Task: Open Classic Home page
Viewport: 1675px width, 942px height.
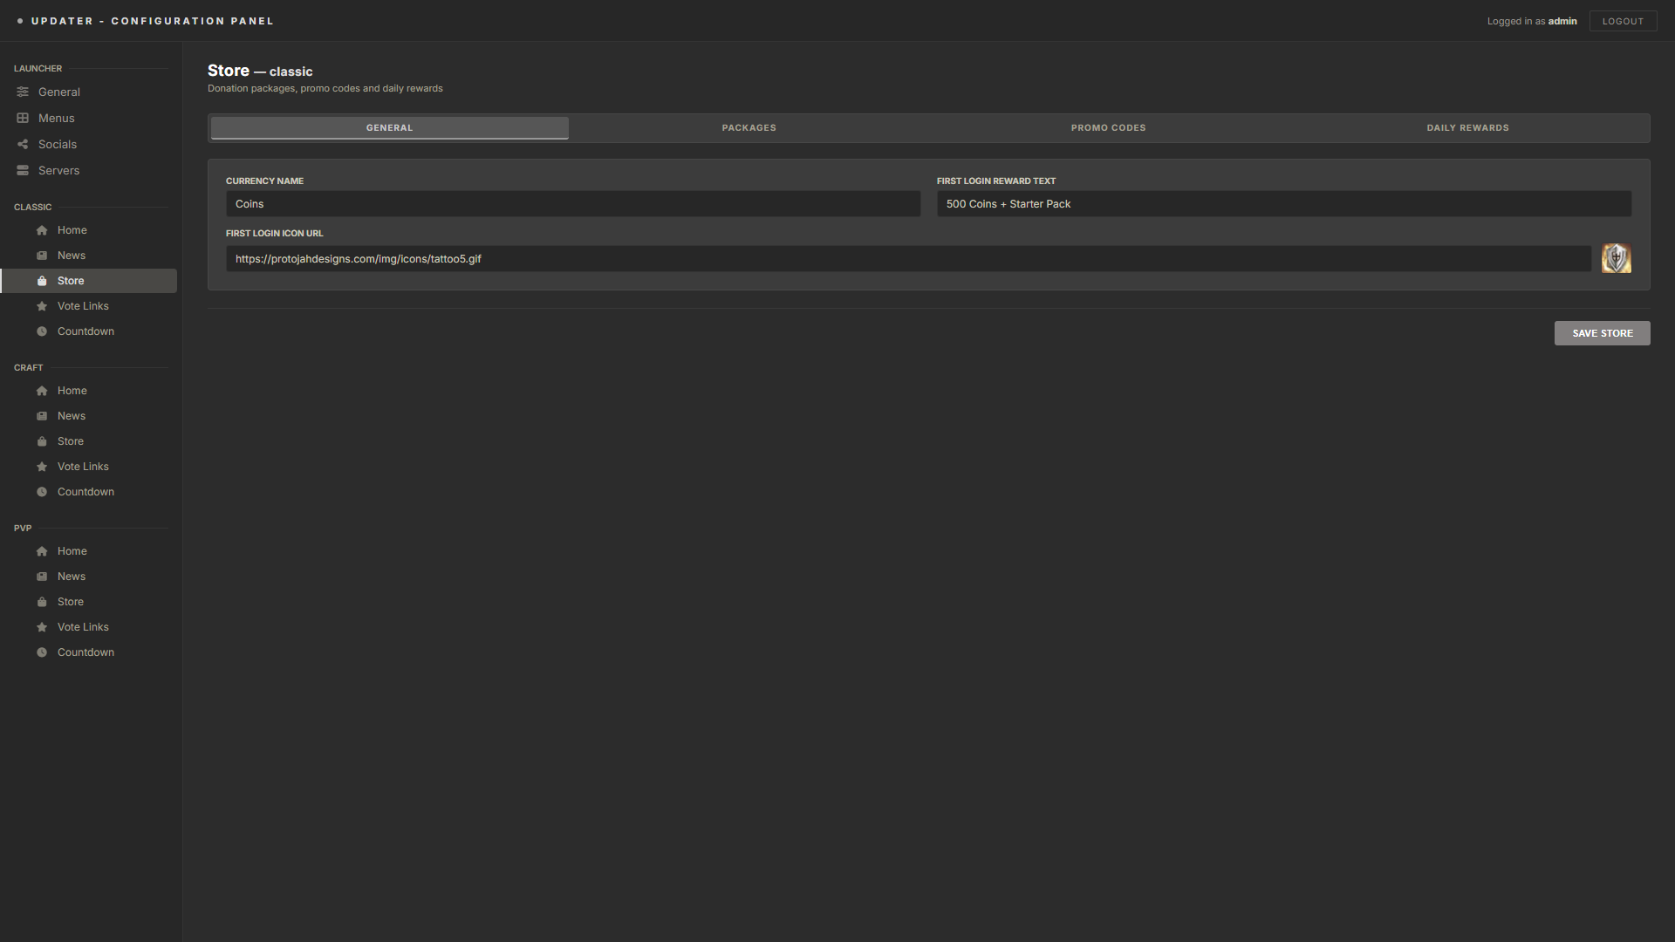Action: tap(88, 230)
